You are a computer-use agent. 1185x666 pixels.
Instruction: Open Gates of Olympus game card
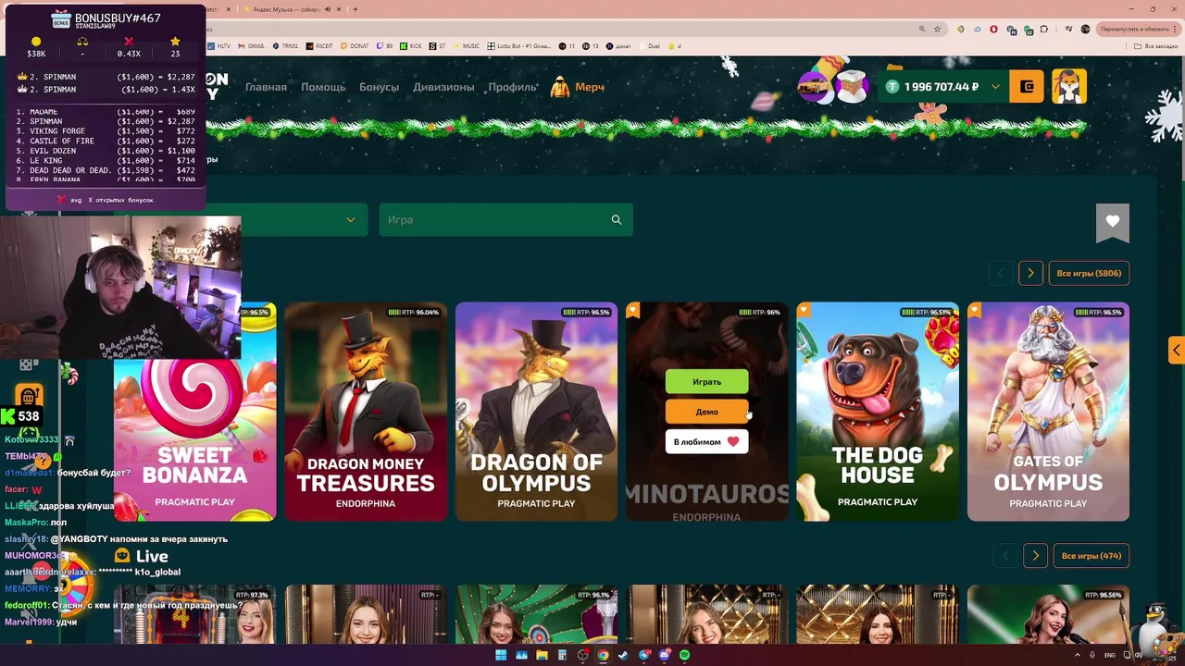point(1048,412)
